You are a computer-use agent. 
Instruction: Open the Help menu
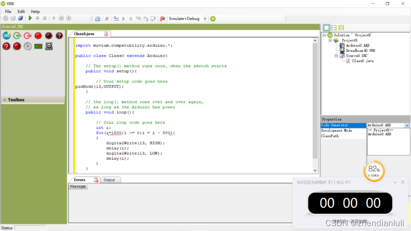[35, 11]
